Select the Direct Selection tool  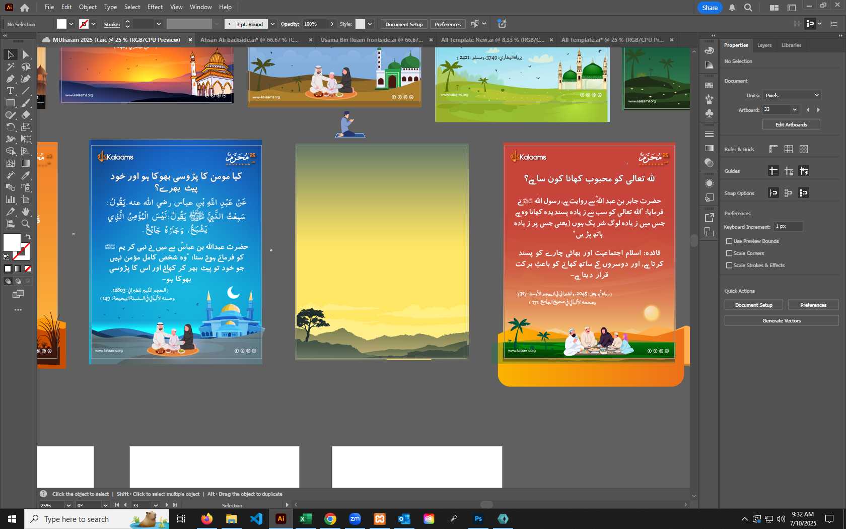point(26,54)
